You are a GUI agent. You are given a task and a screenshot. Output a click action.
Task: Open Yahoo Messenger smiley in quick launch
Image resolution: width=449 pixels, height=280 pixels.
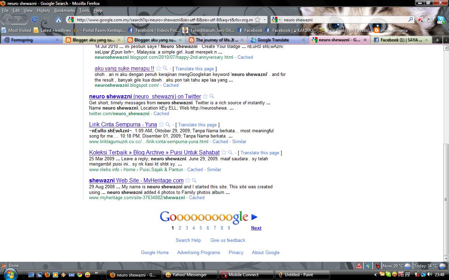pos(88,275)
